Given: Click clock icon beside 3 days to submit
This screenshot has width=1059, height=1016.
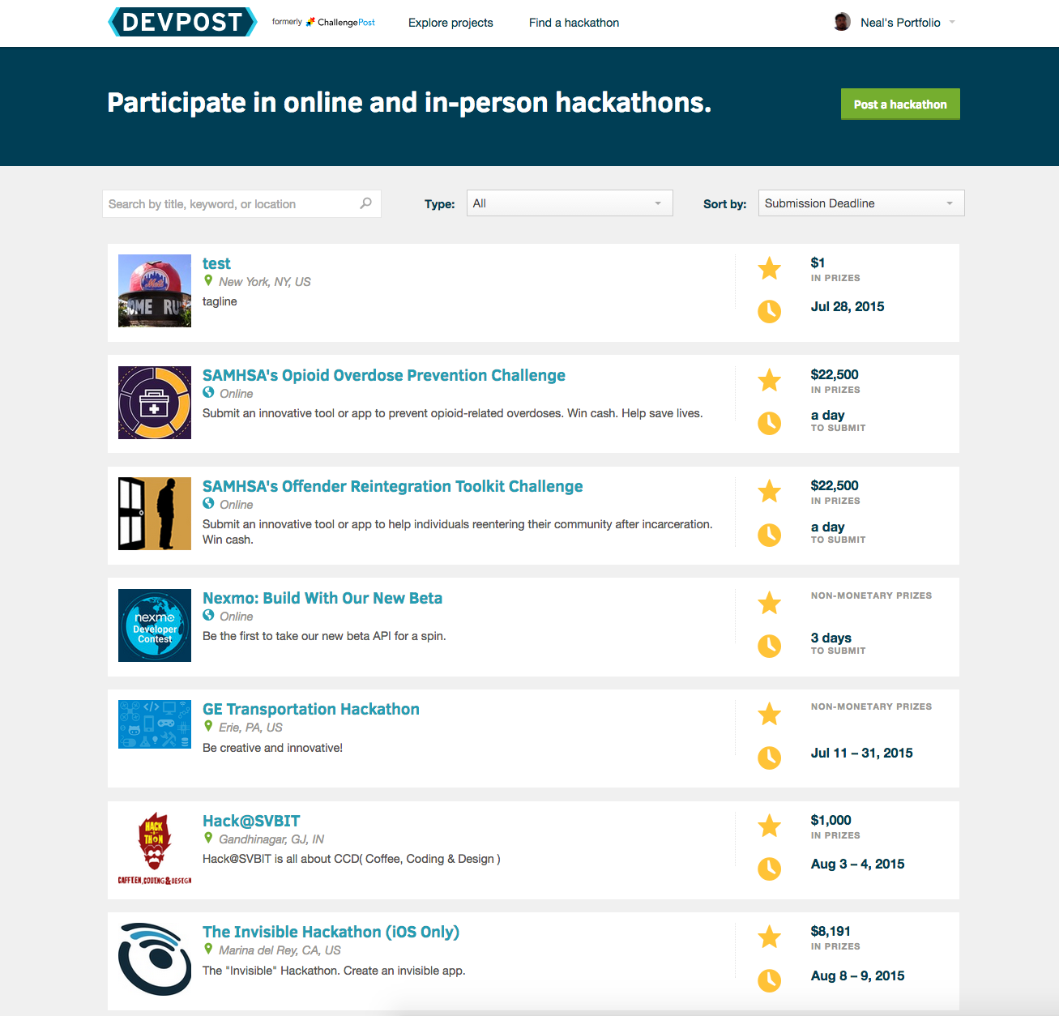Looking at the screenshot, I should [769, 646].
